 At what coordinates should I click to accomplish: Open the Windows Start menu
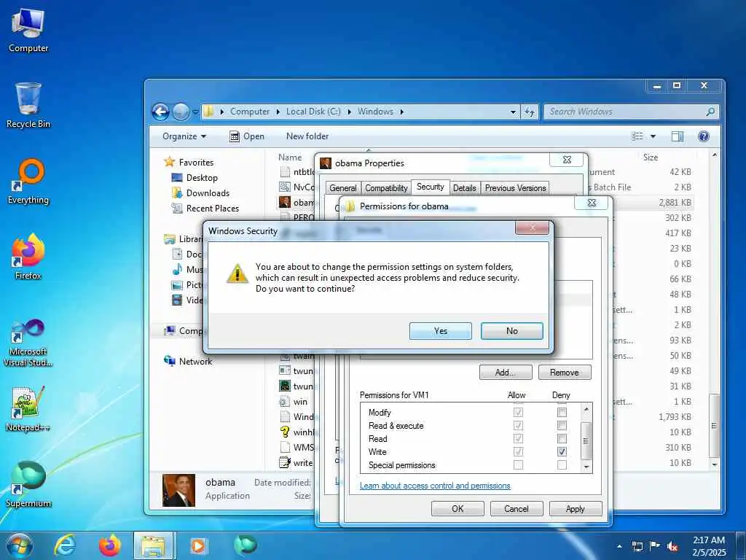point(19,545)
